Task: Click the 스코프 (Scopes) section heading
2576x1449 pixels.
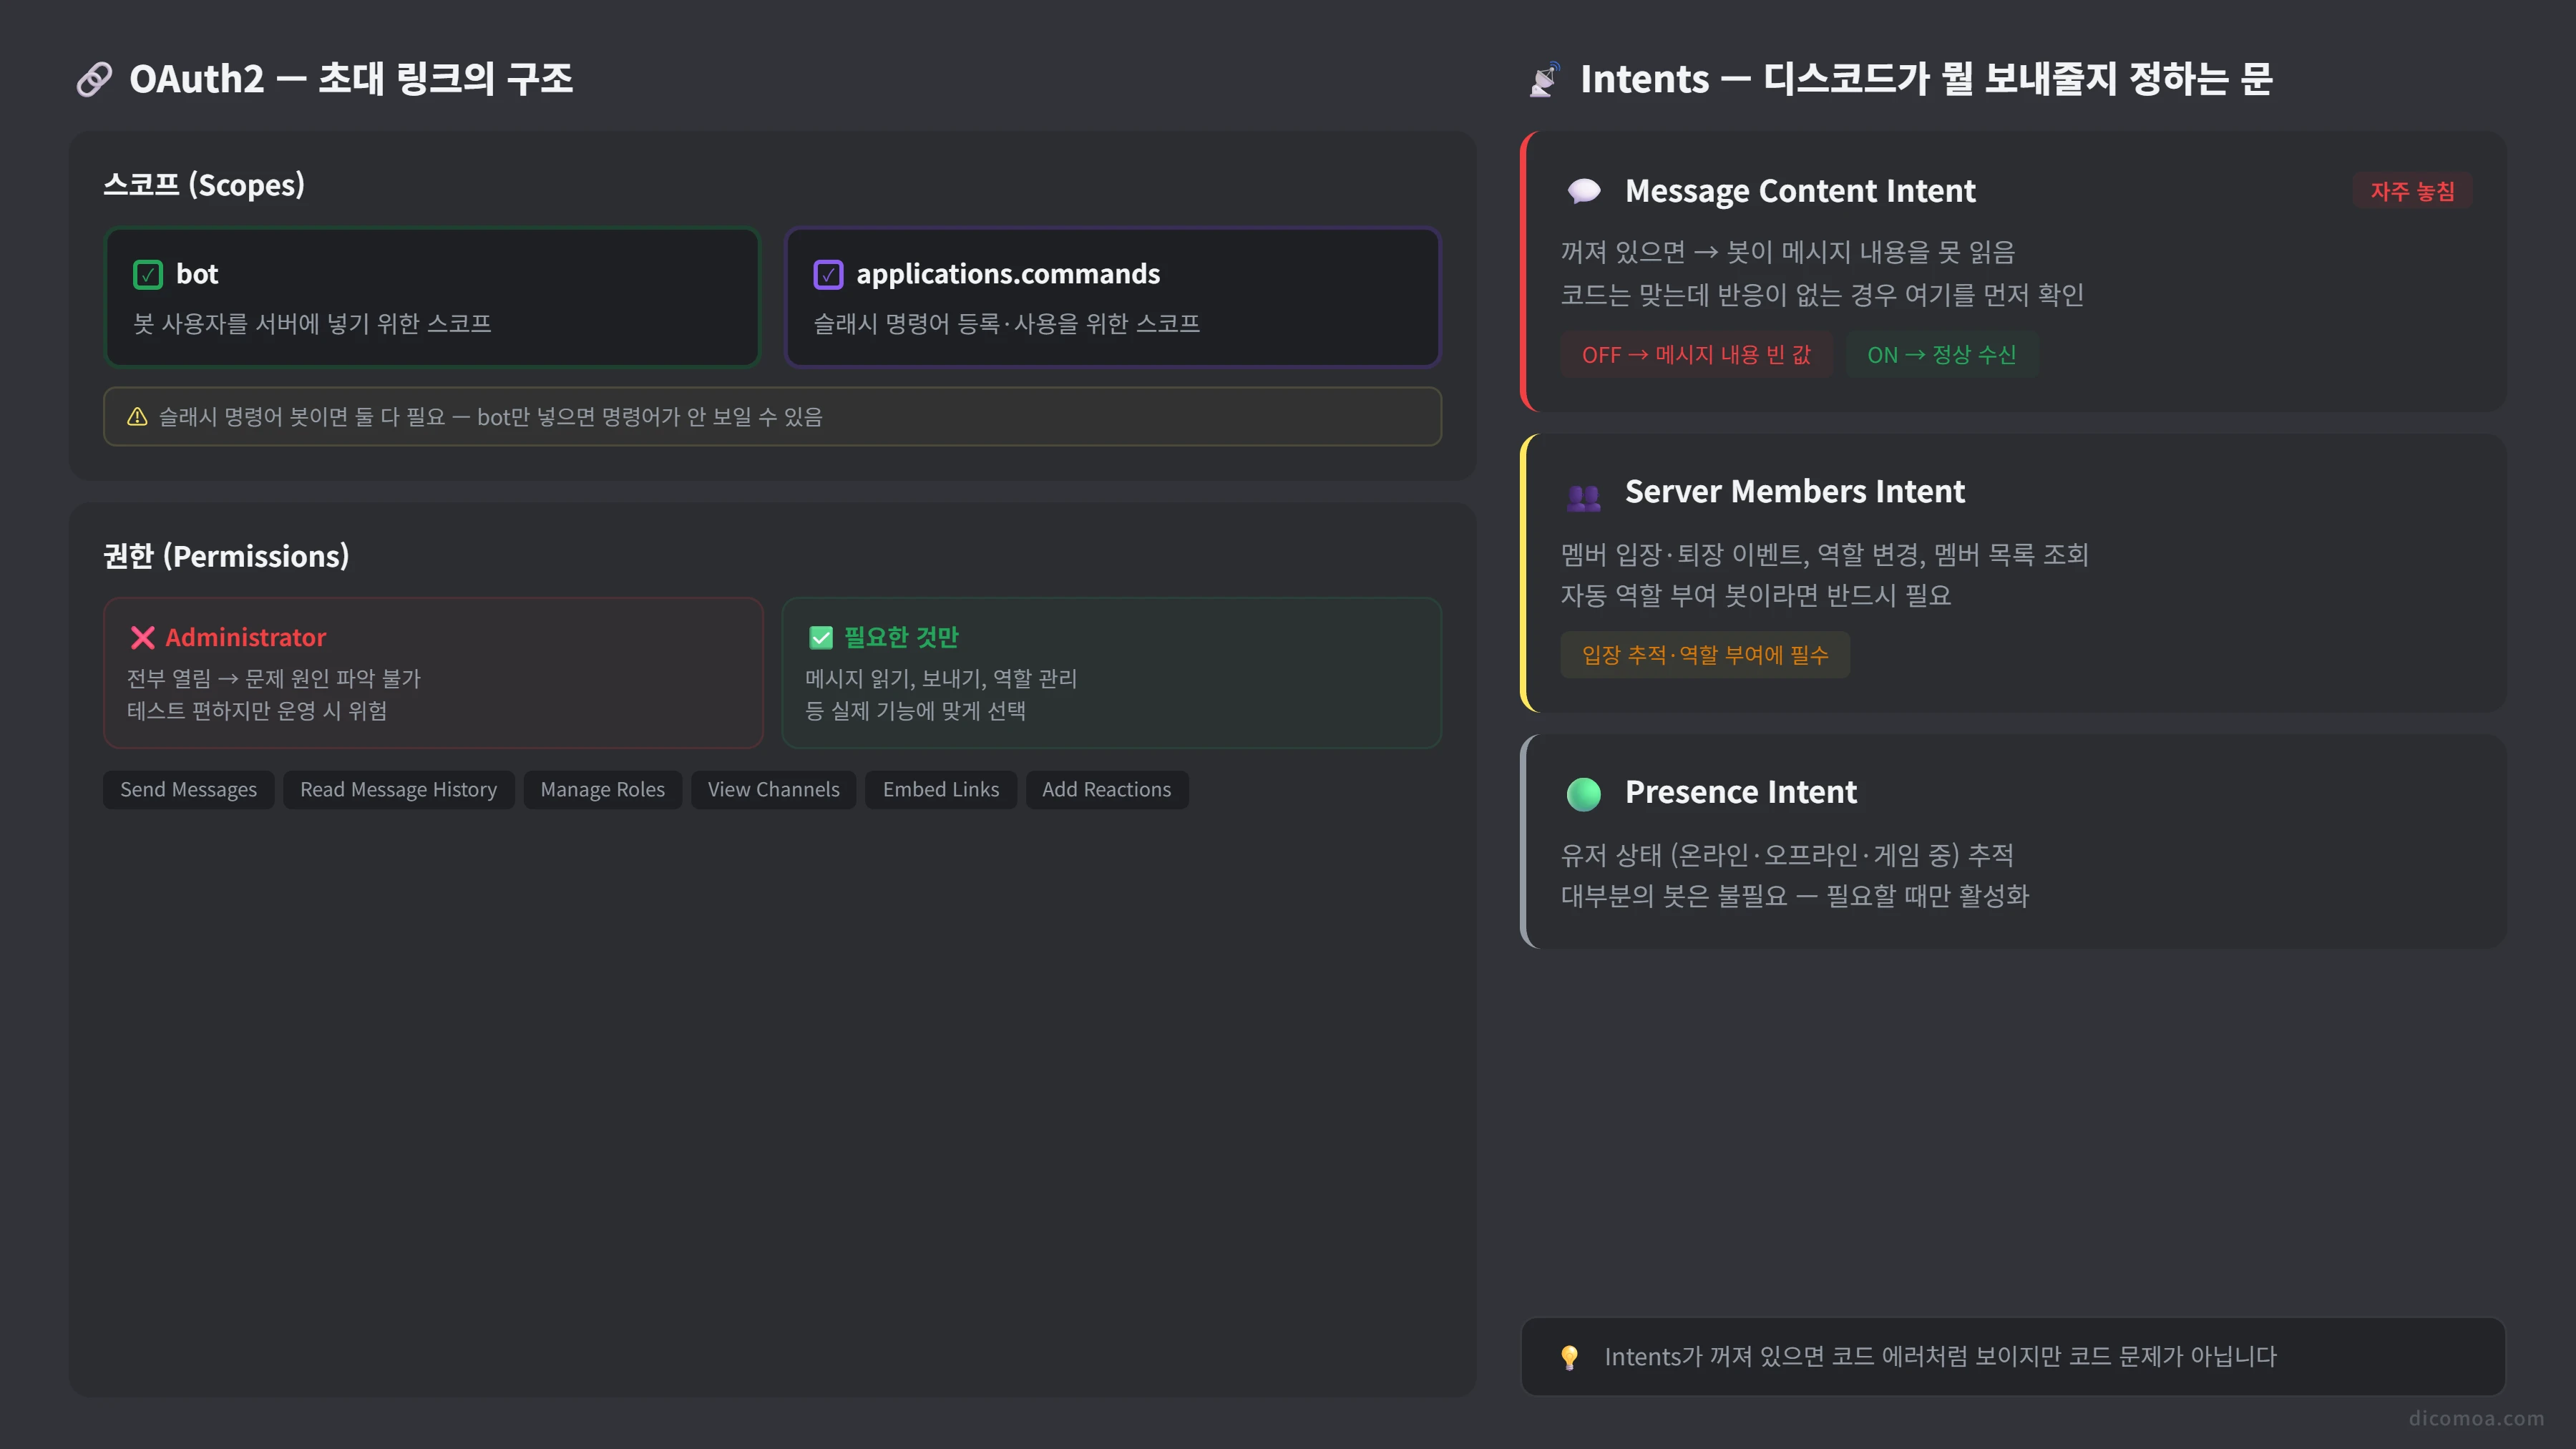Action: 204,185
